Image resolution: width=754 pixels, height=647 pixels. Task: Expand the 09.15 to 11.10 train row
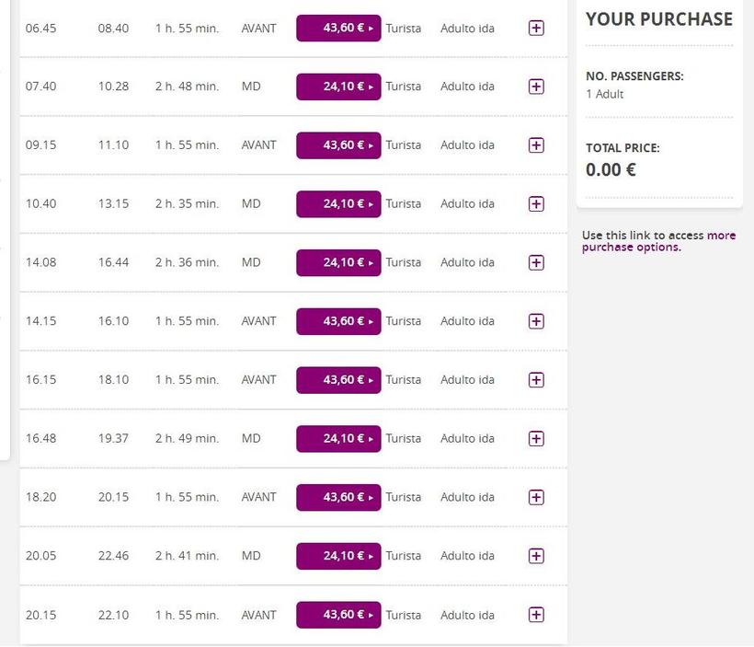click(x=536, y=145)
